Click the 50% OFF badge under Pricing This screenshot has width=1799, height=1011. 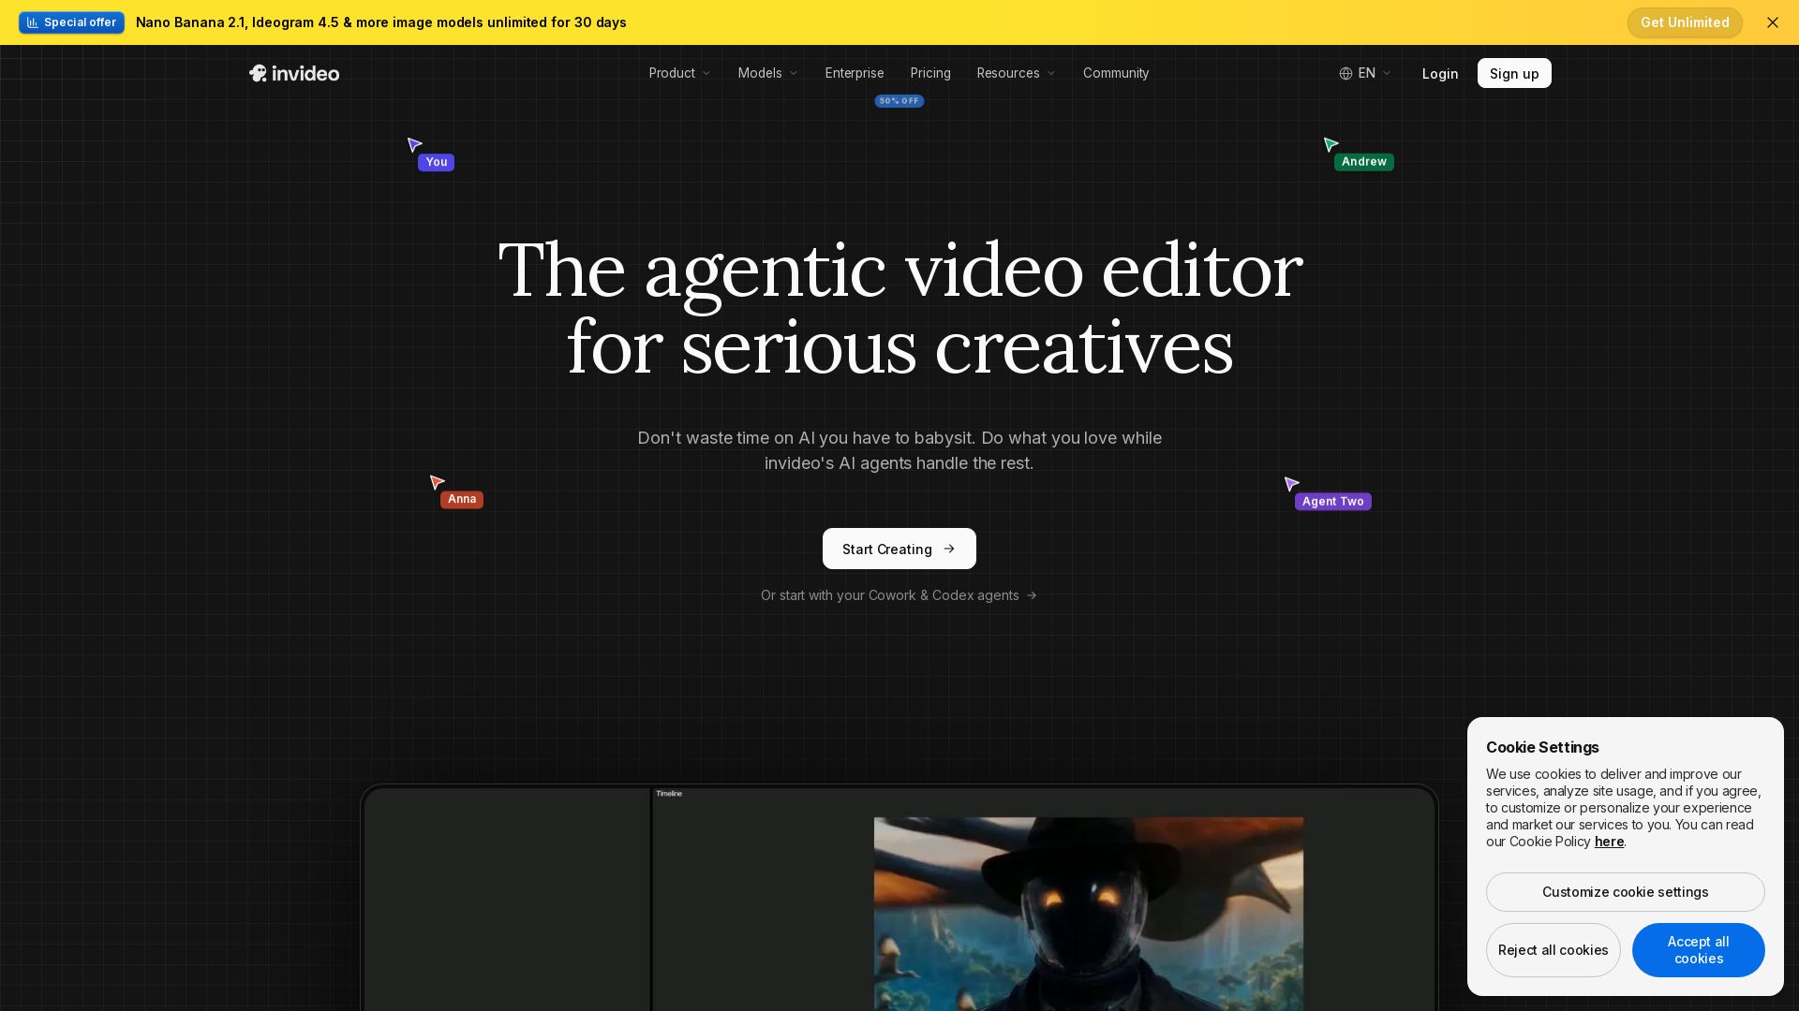(899, 101)
